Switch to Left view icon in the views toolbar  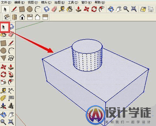click(x=45, y=17)
